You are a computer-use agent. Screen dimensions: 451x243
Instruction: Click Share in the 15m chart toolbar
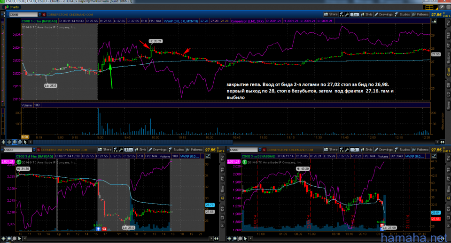coord(105,150)
